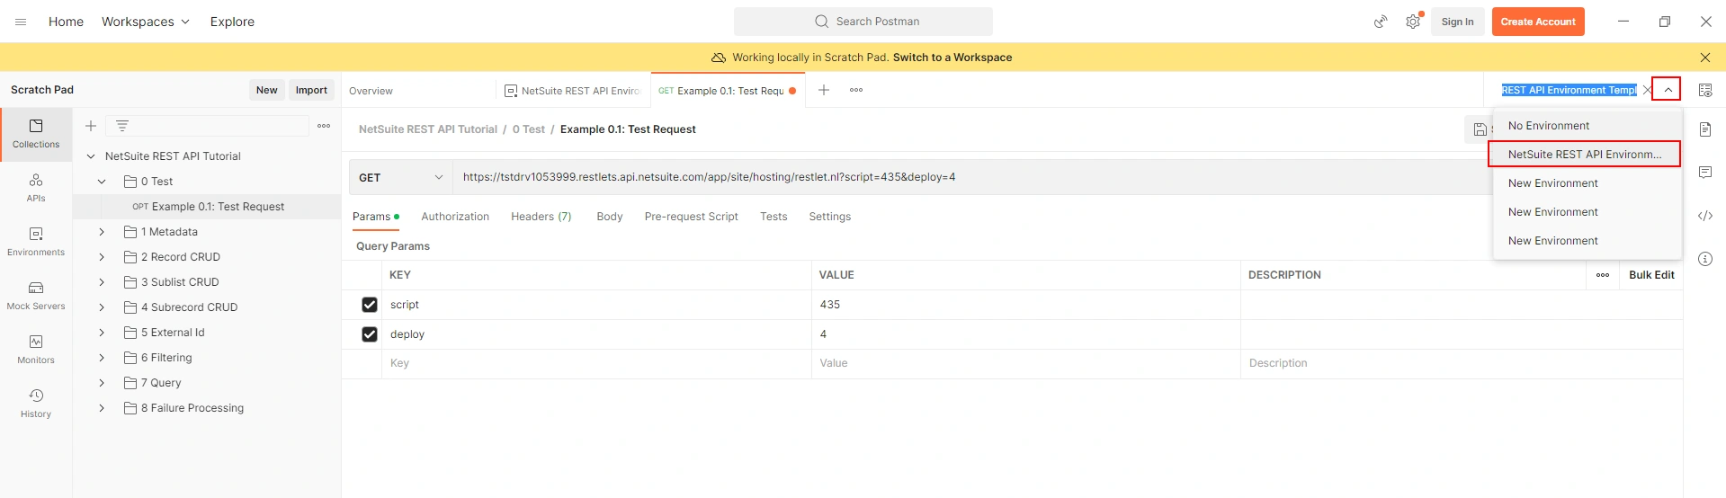Open the Environments sidebar panel
1726x498 pixels.
[36, 242]
